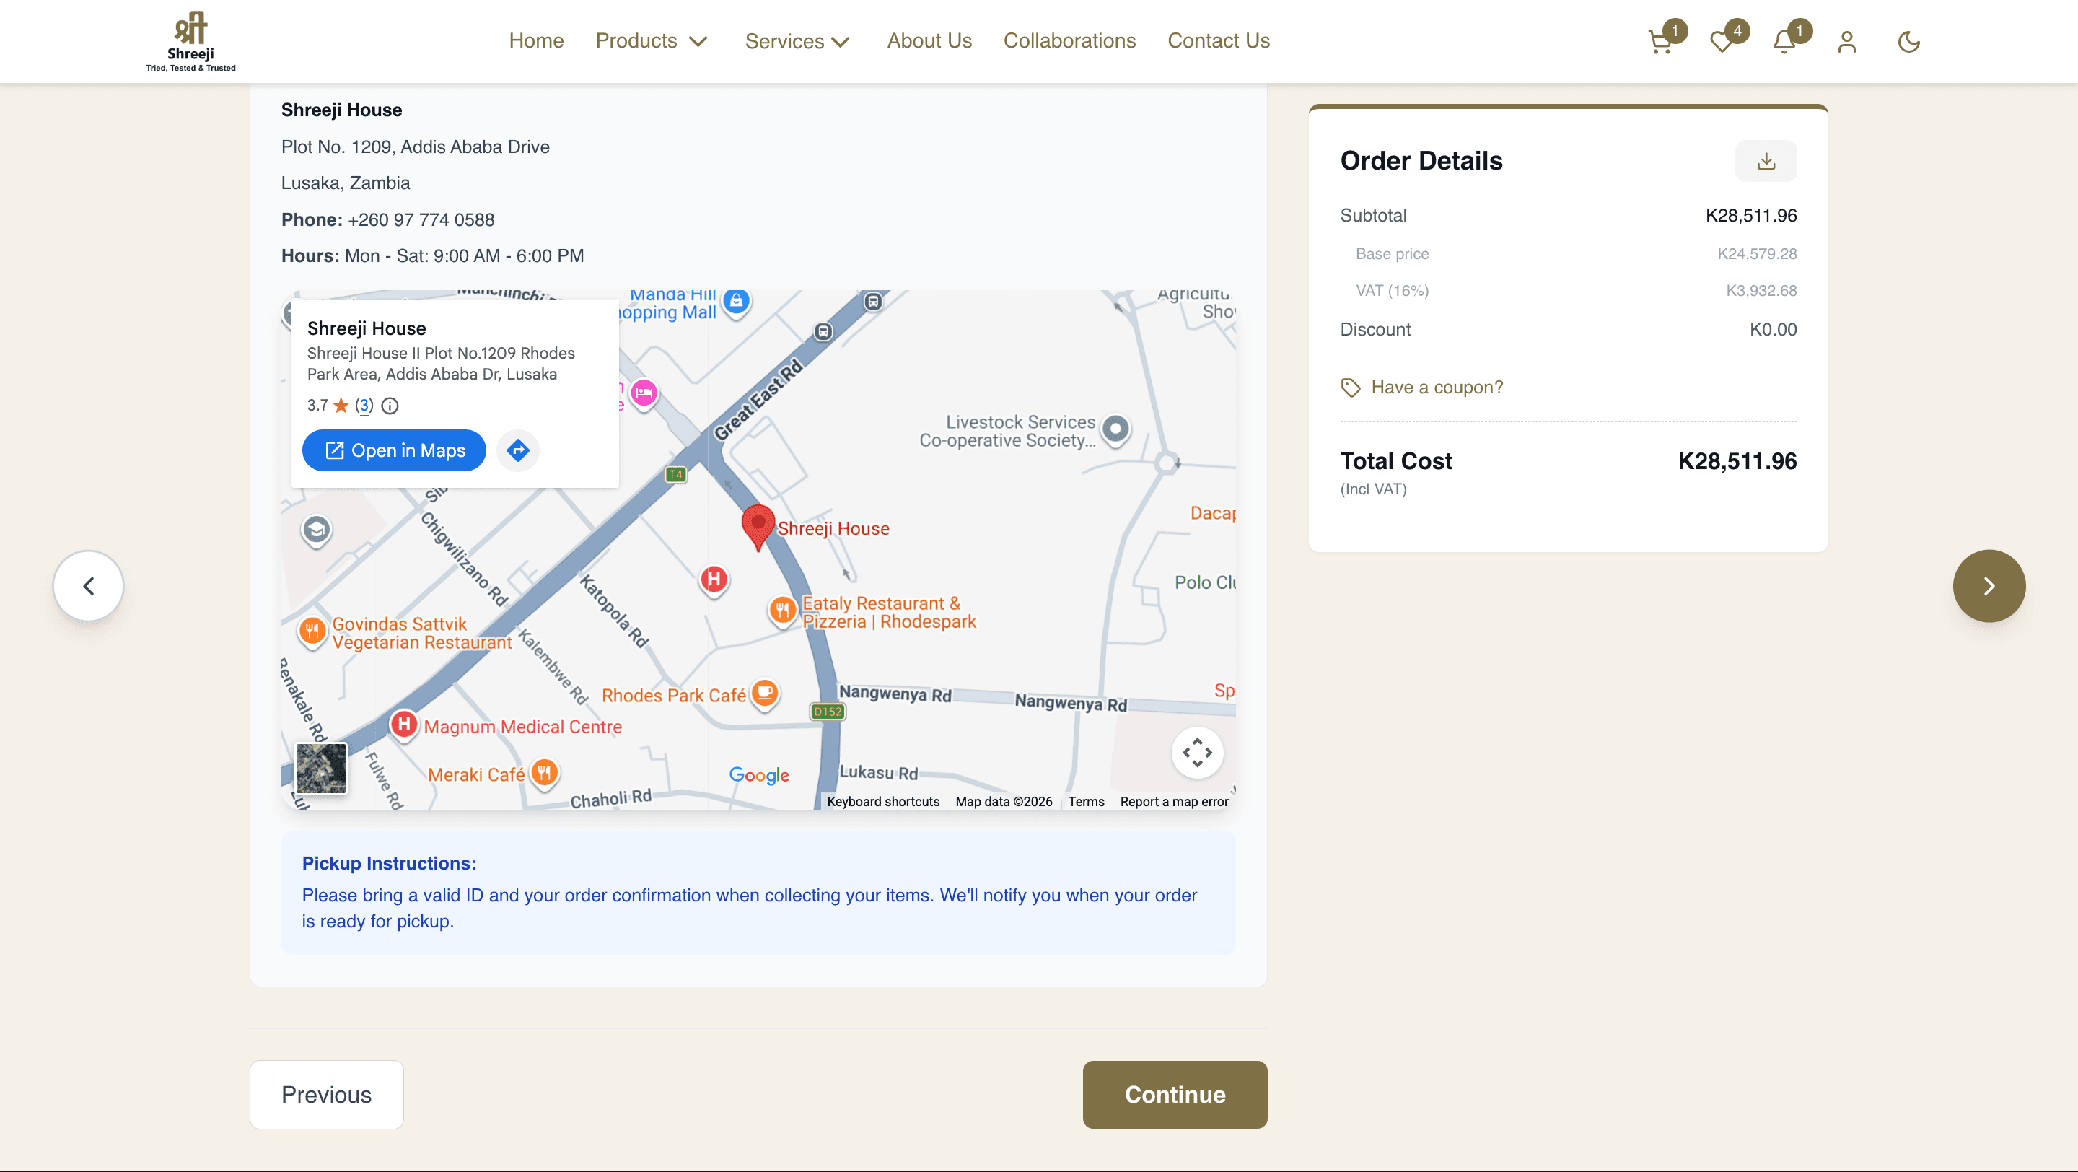Select Magnum Medical Centre marker
This screenshot has height=1172, width=2078.
404,725
